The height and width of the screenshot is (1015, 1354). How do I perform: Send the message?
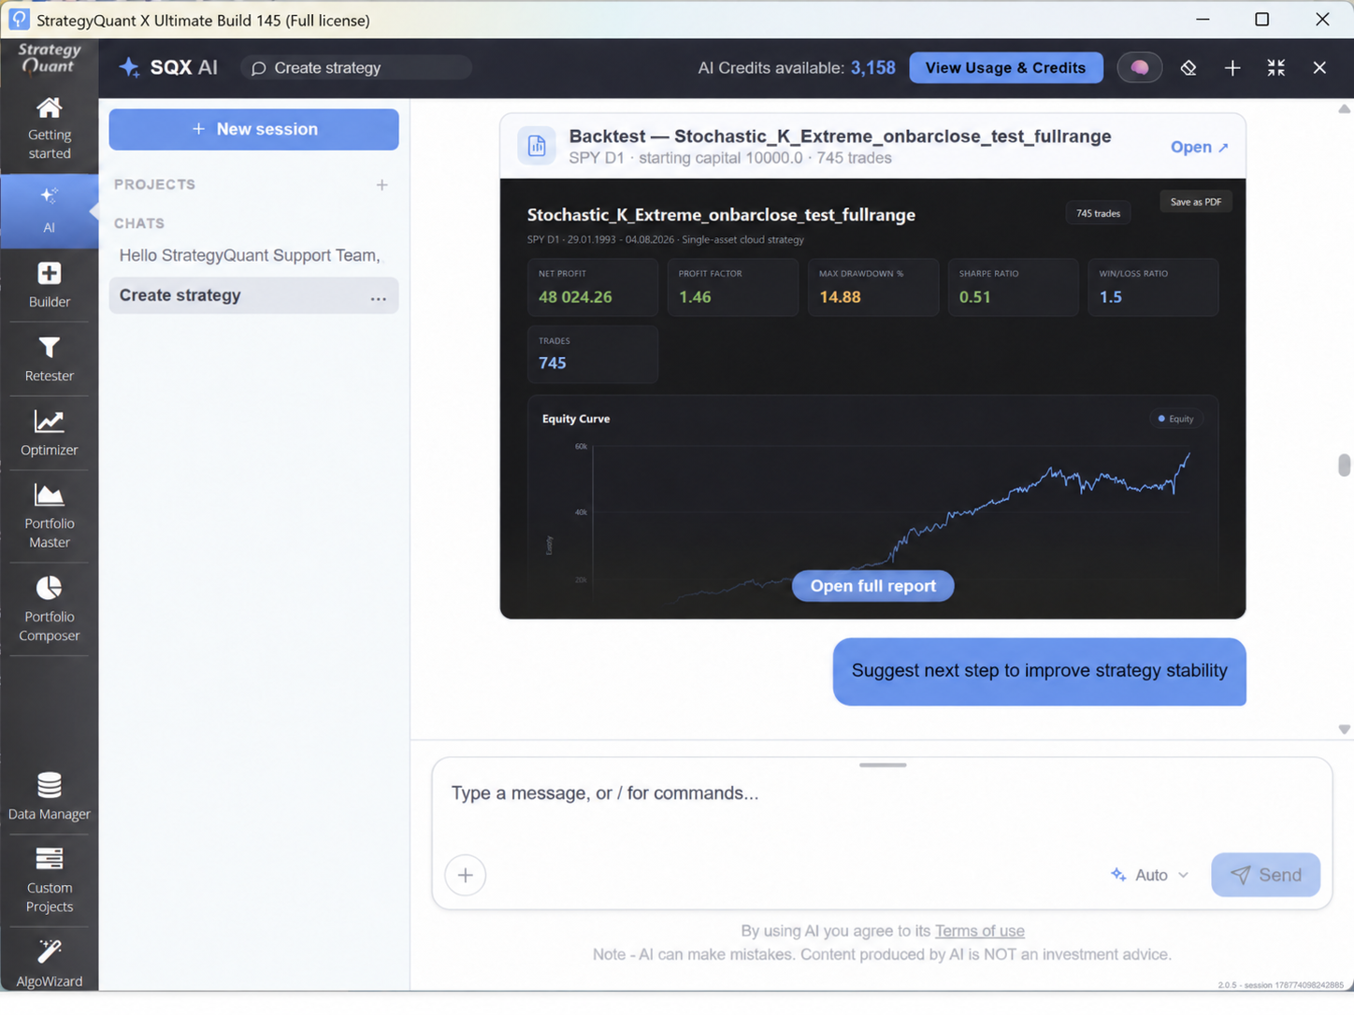coord(1265,875)
